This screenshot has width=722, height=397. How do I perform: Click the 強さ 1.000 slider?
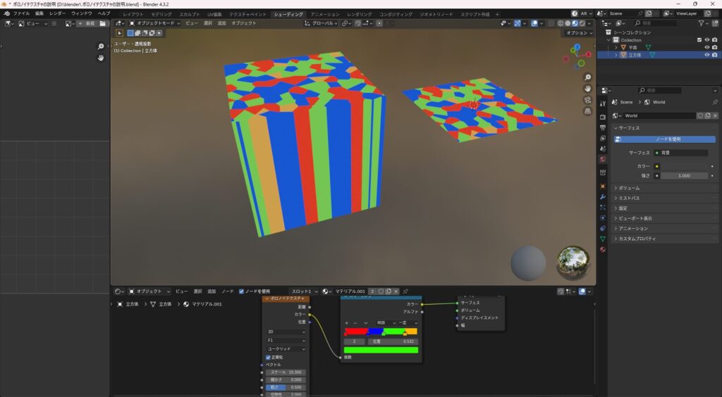(684, 175)
